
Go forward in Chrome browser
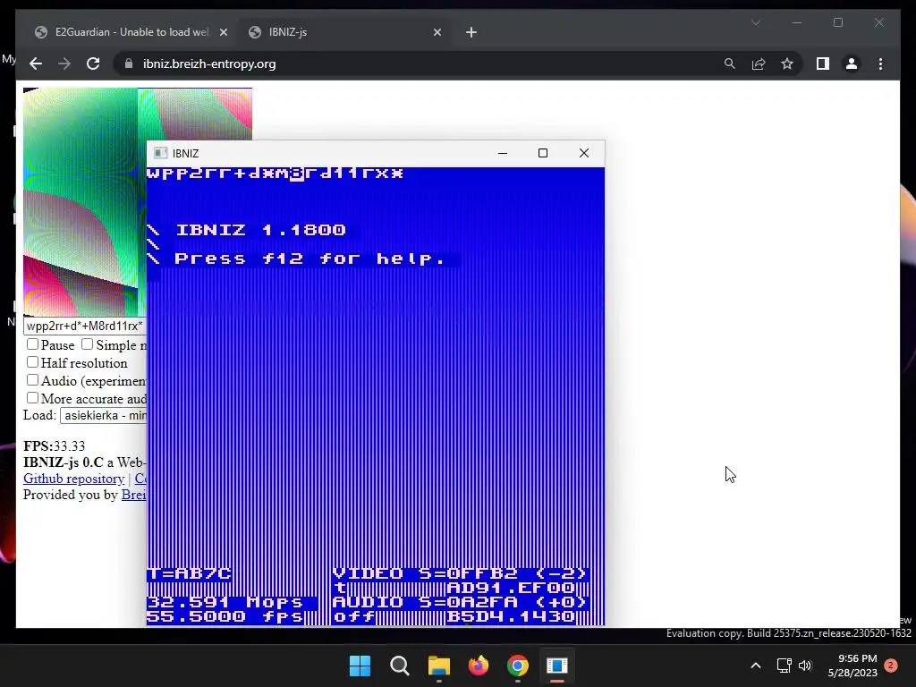click(x=64, y=64)
